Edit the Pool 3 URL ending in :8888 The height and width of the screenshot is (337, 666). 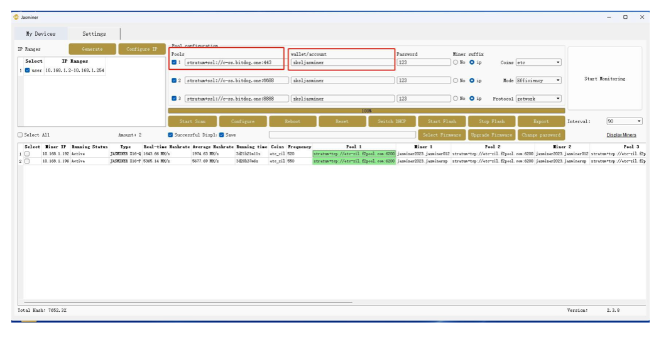(x=237, y=99)
